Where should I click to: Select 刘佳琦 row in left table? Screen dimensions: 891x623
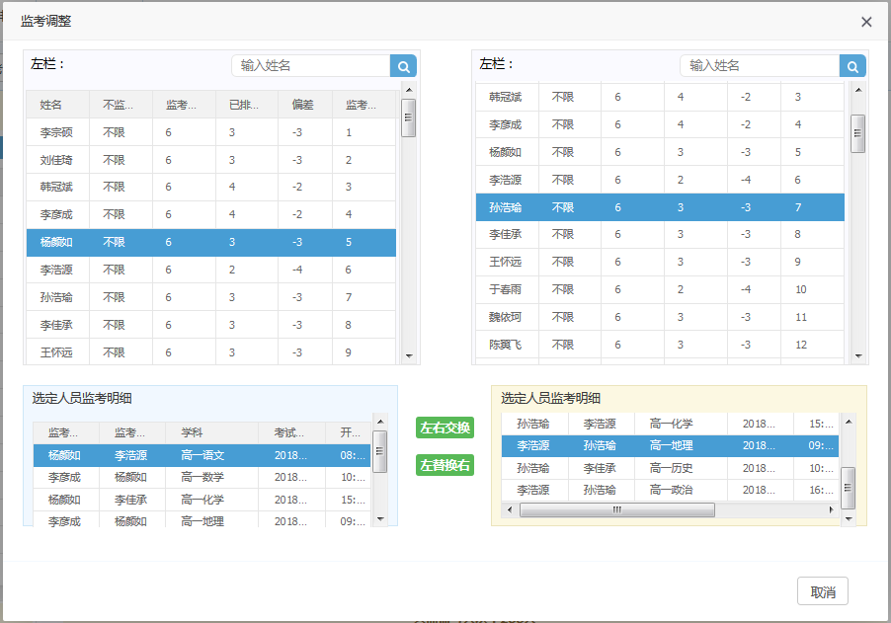click(x=210, y=160)
